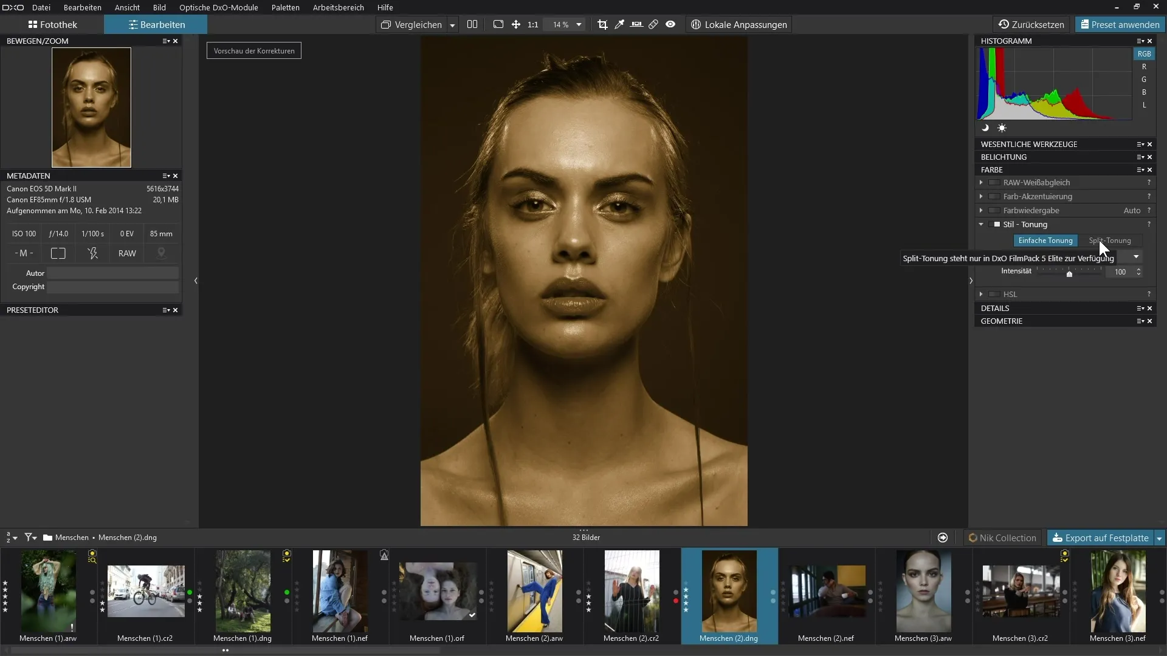Viewport: 1167px width, 656px height.
Task: Enable the Farb-Akzentuierung switch
Action: (x=994, y=196)
